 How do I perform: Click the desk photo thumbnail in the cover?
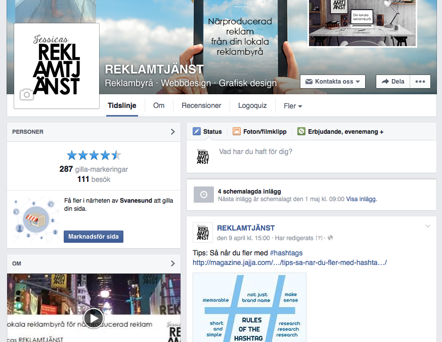tap(362, 23)
